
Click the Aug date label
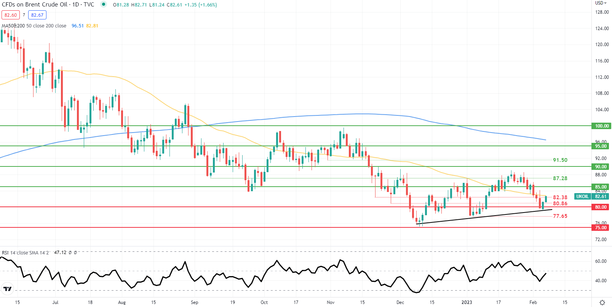[x=122, y=302]
